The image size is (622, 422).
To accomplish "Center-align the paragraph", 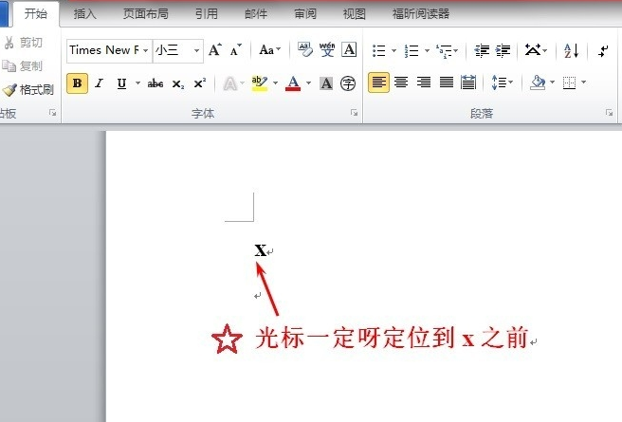I will point(401,83).
